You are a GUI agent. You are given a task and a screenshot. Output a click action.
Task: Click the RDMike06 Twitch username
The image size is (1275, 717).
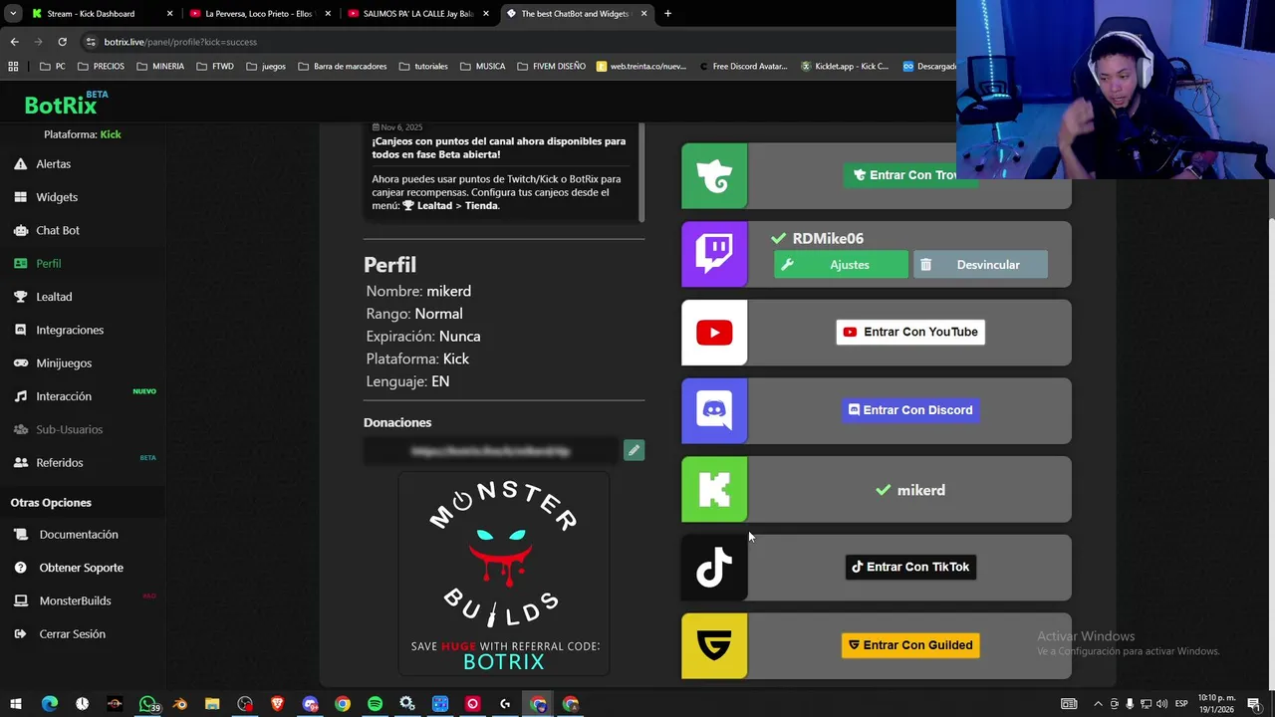(828, 239)
